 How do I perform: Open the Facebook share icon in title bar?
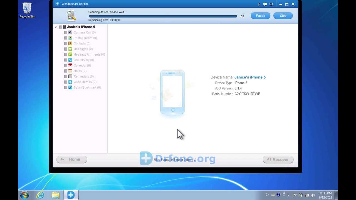[259, 4]
